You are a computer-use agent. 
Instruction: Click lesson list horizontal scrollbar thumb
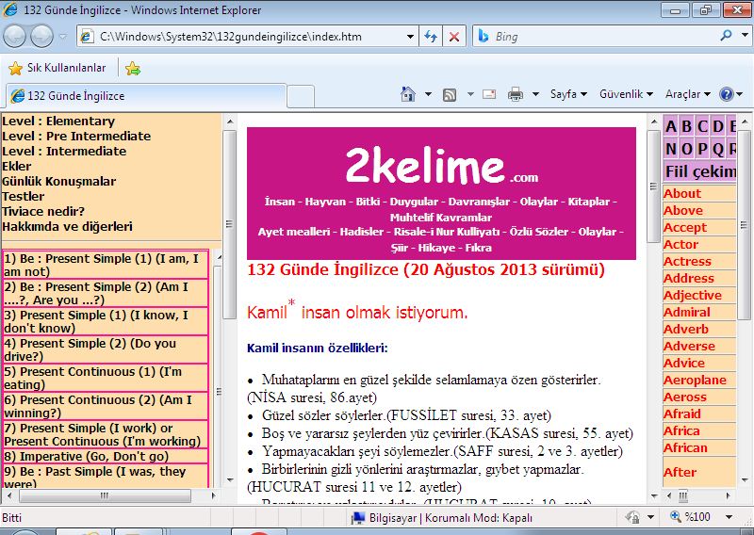(x=105, y=495)
